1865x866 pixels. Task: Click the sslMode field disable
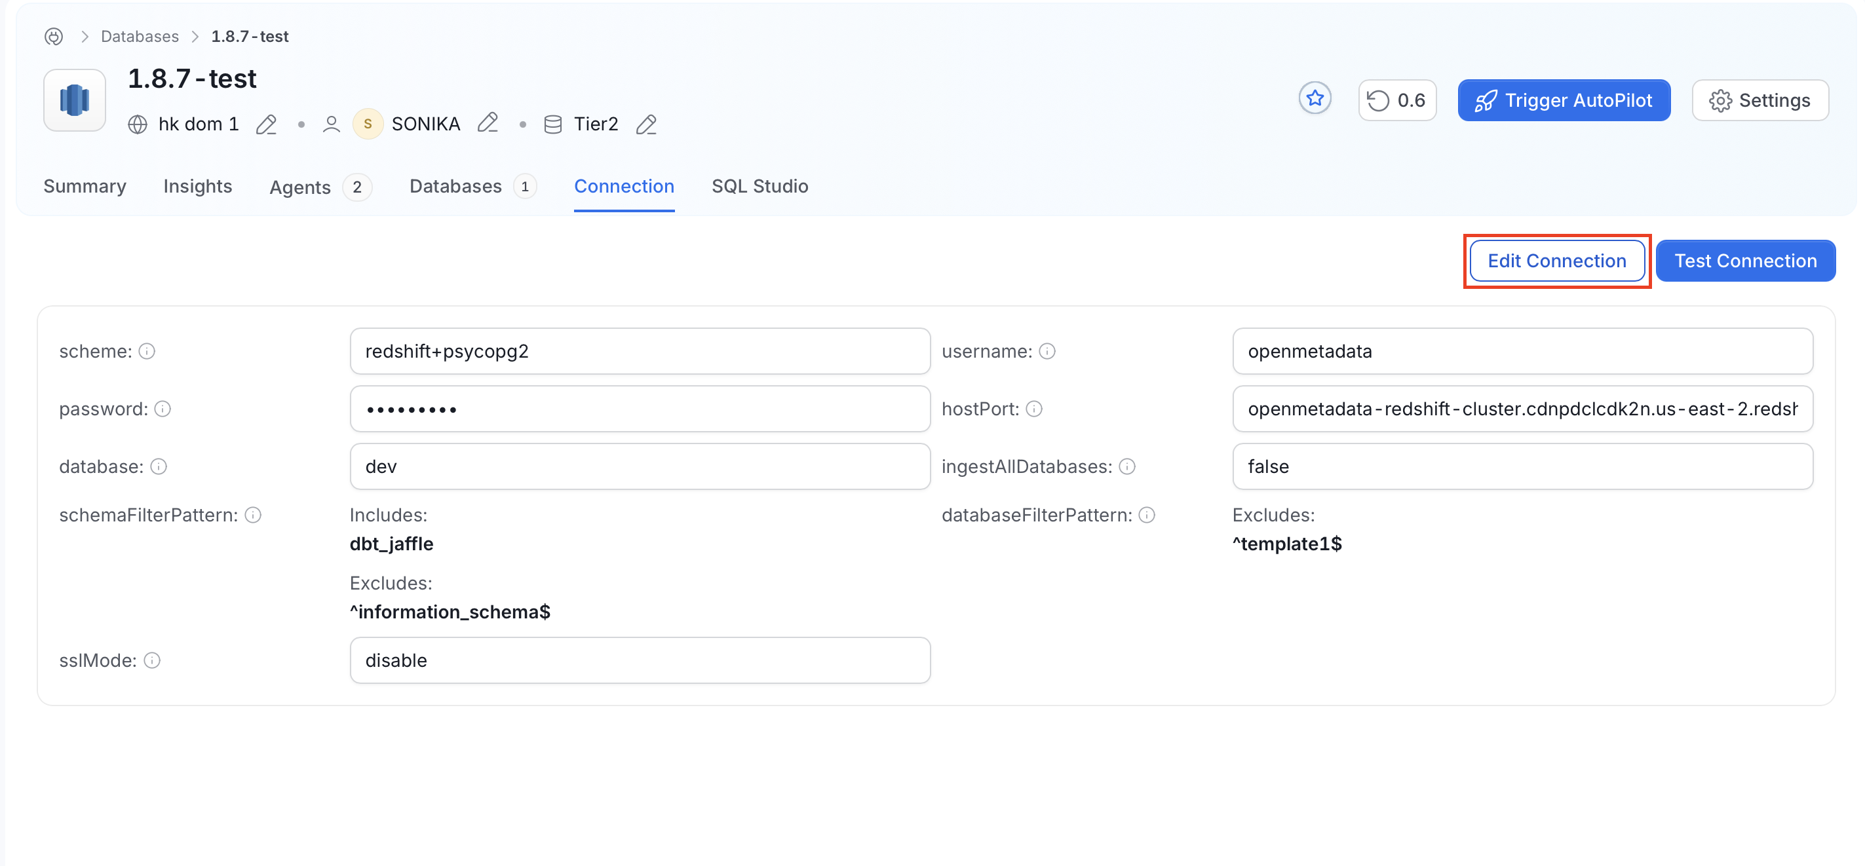(x=640, y=660)
